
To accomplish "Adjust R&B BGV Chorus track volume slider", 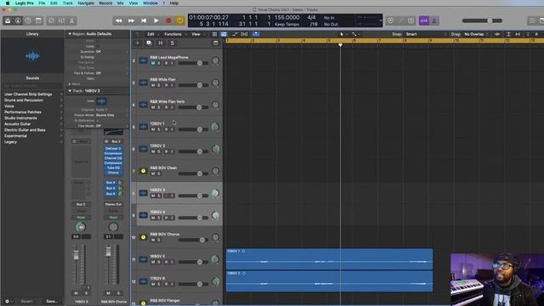I will pyautogui.click(x=193, y=240).
